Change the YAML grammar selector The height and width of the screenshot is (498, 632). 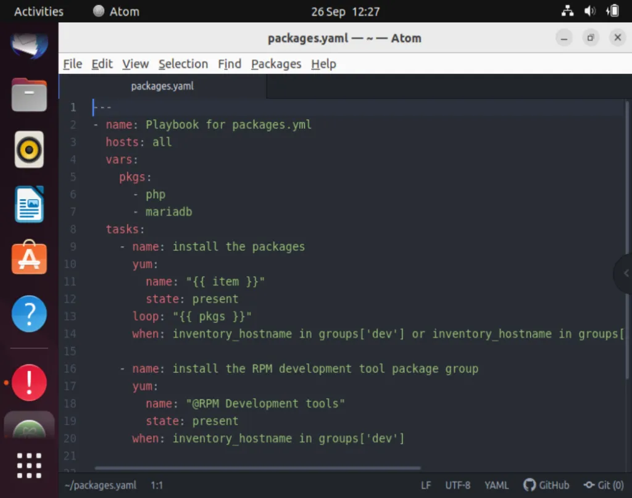coord(496,485)
